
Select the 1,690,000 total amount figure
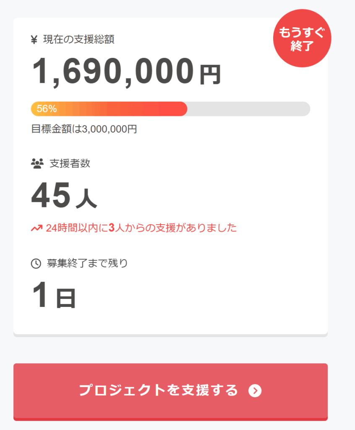113,71
